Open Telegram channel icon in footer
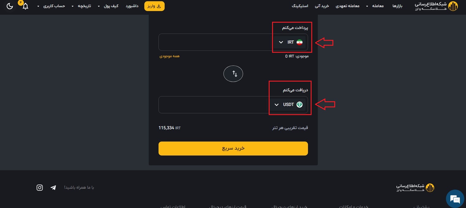 (53, 187)
